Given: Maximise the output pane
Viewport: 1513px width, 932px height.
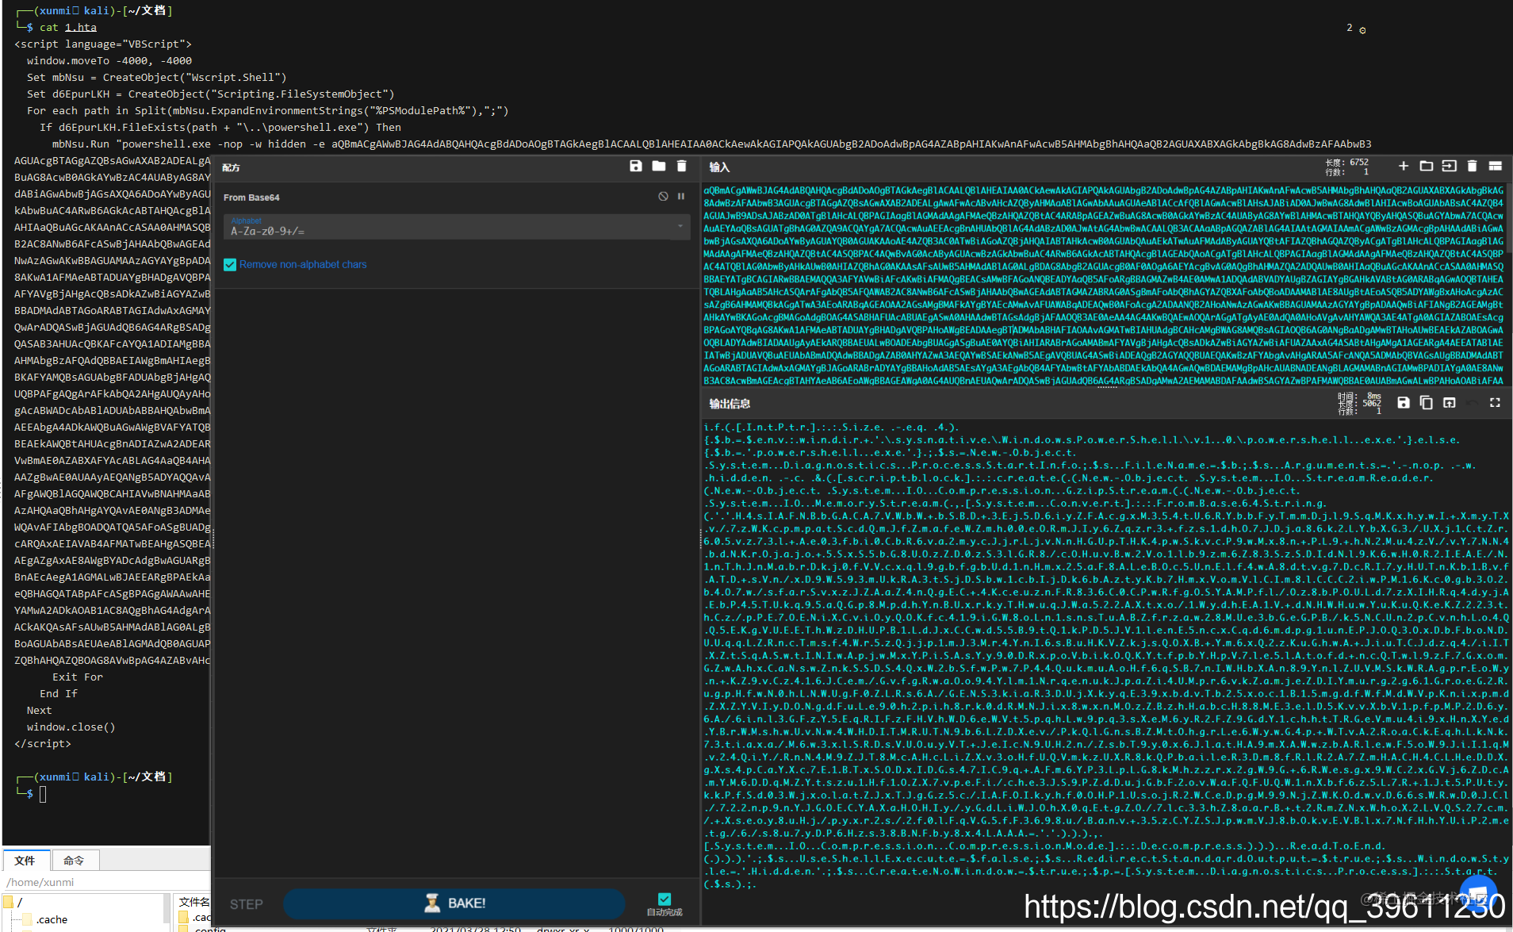Looking at the screenshot, I should click(x=1495, y=403).
